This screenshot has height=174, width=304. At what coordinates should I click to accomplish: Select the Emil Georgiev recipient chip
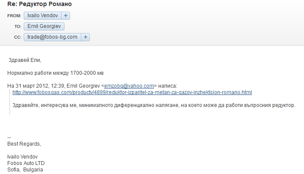coord(44,26)
